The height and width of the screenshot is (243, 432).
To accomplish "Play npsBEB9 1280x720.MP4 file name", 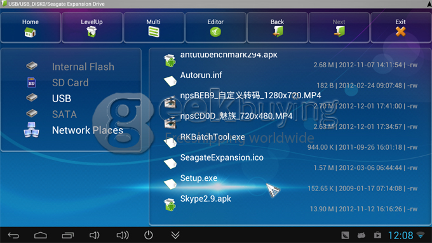I will [250, 96].
